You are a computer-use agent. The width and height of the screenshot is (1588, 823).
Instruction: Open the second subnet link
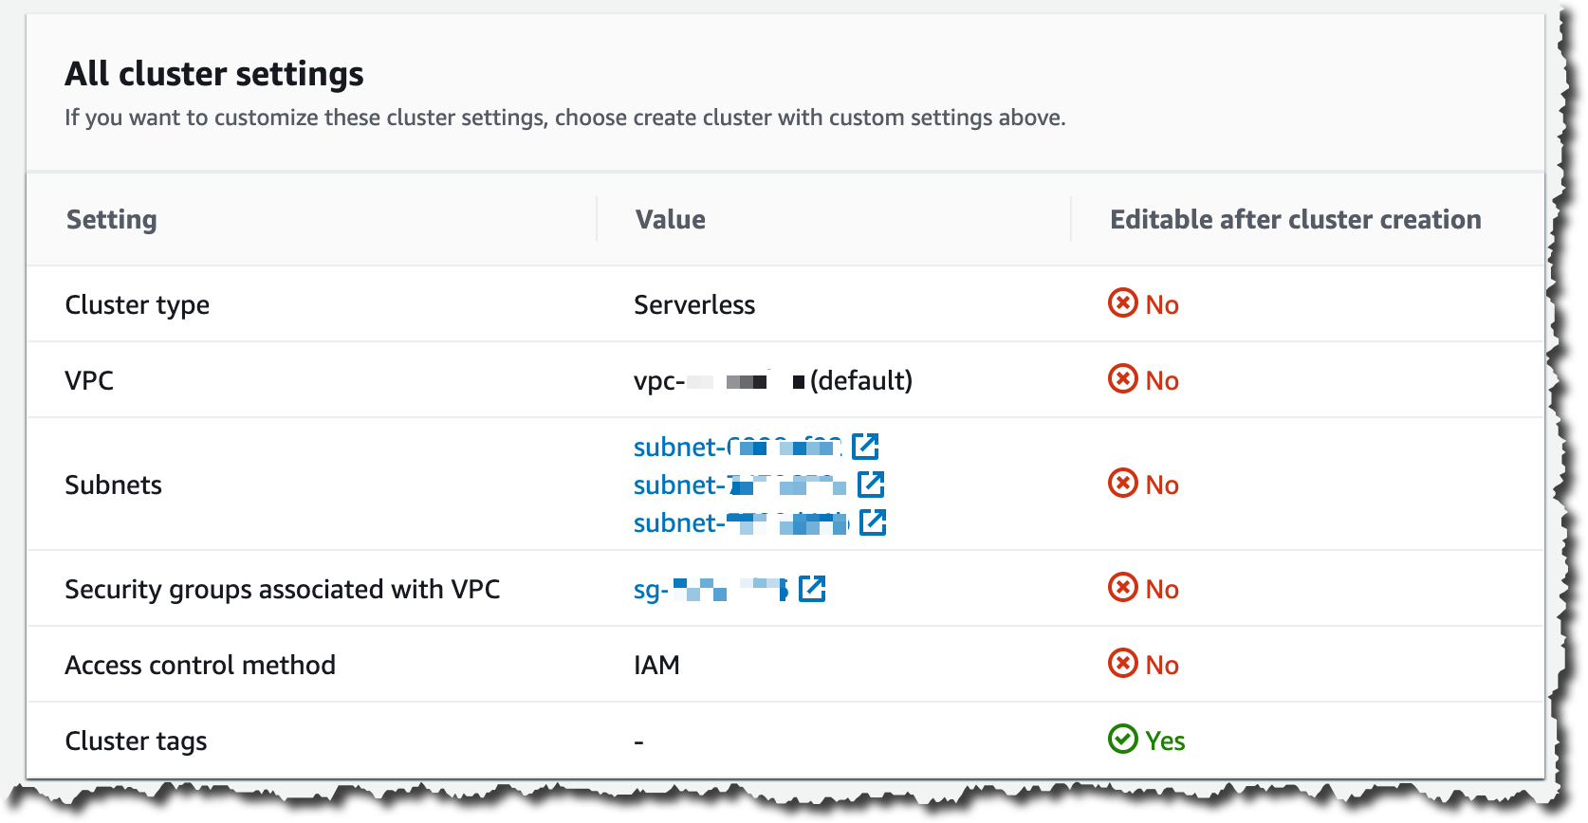coord(739,485)
